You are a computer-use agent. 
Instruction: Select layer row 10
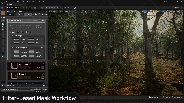[x=3, y=29]
